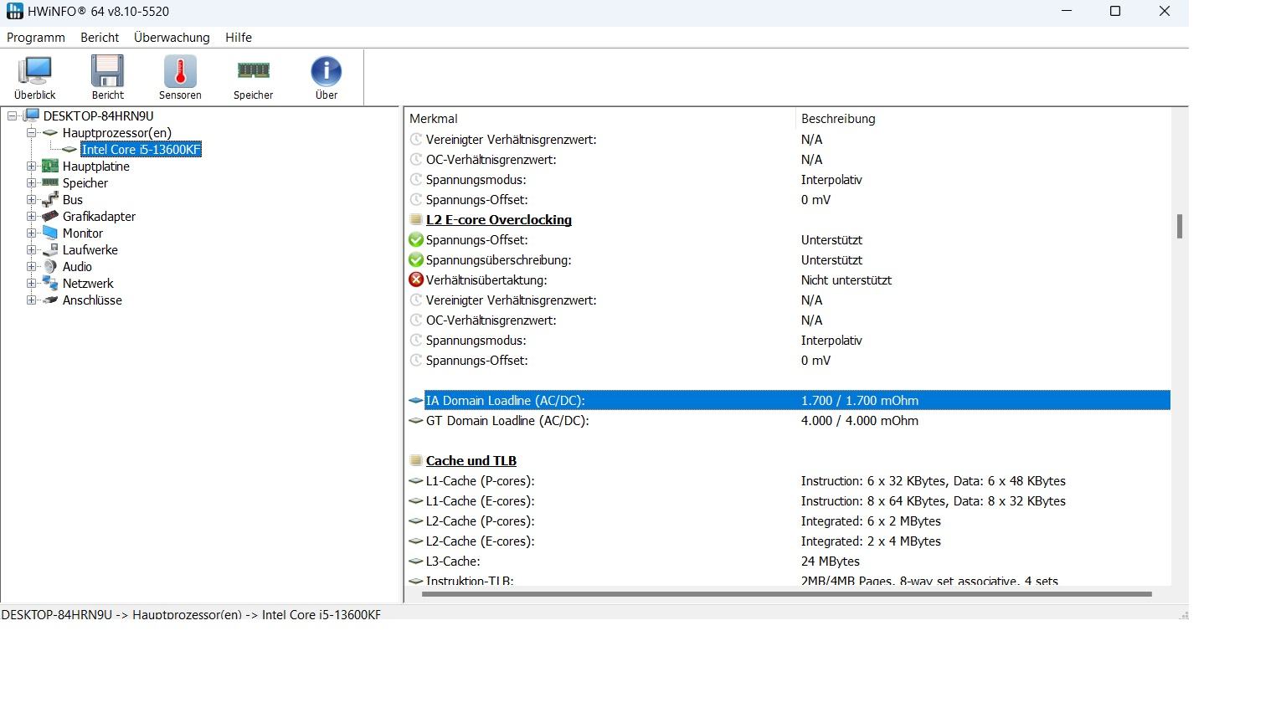This screenshot has width=1286, height=723.
Task: Click the value Nicht unterstützt
Action: click(846, 279)
